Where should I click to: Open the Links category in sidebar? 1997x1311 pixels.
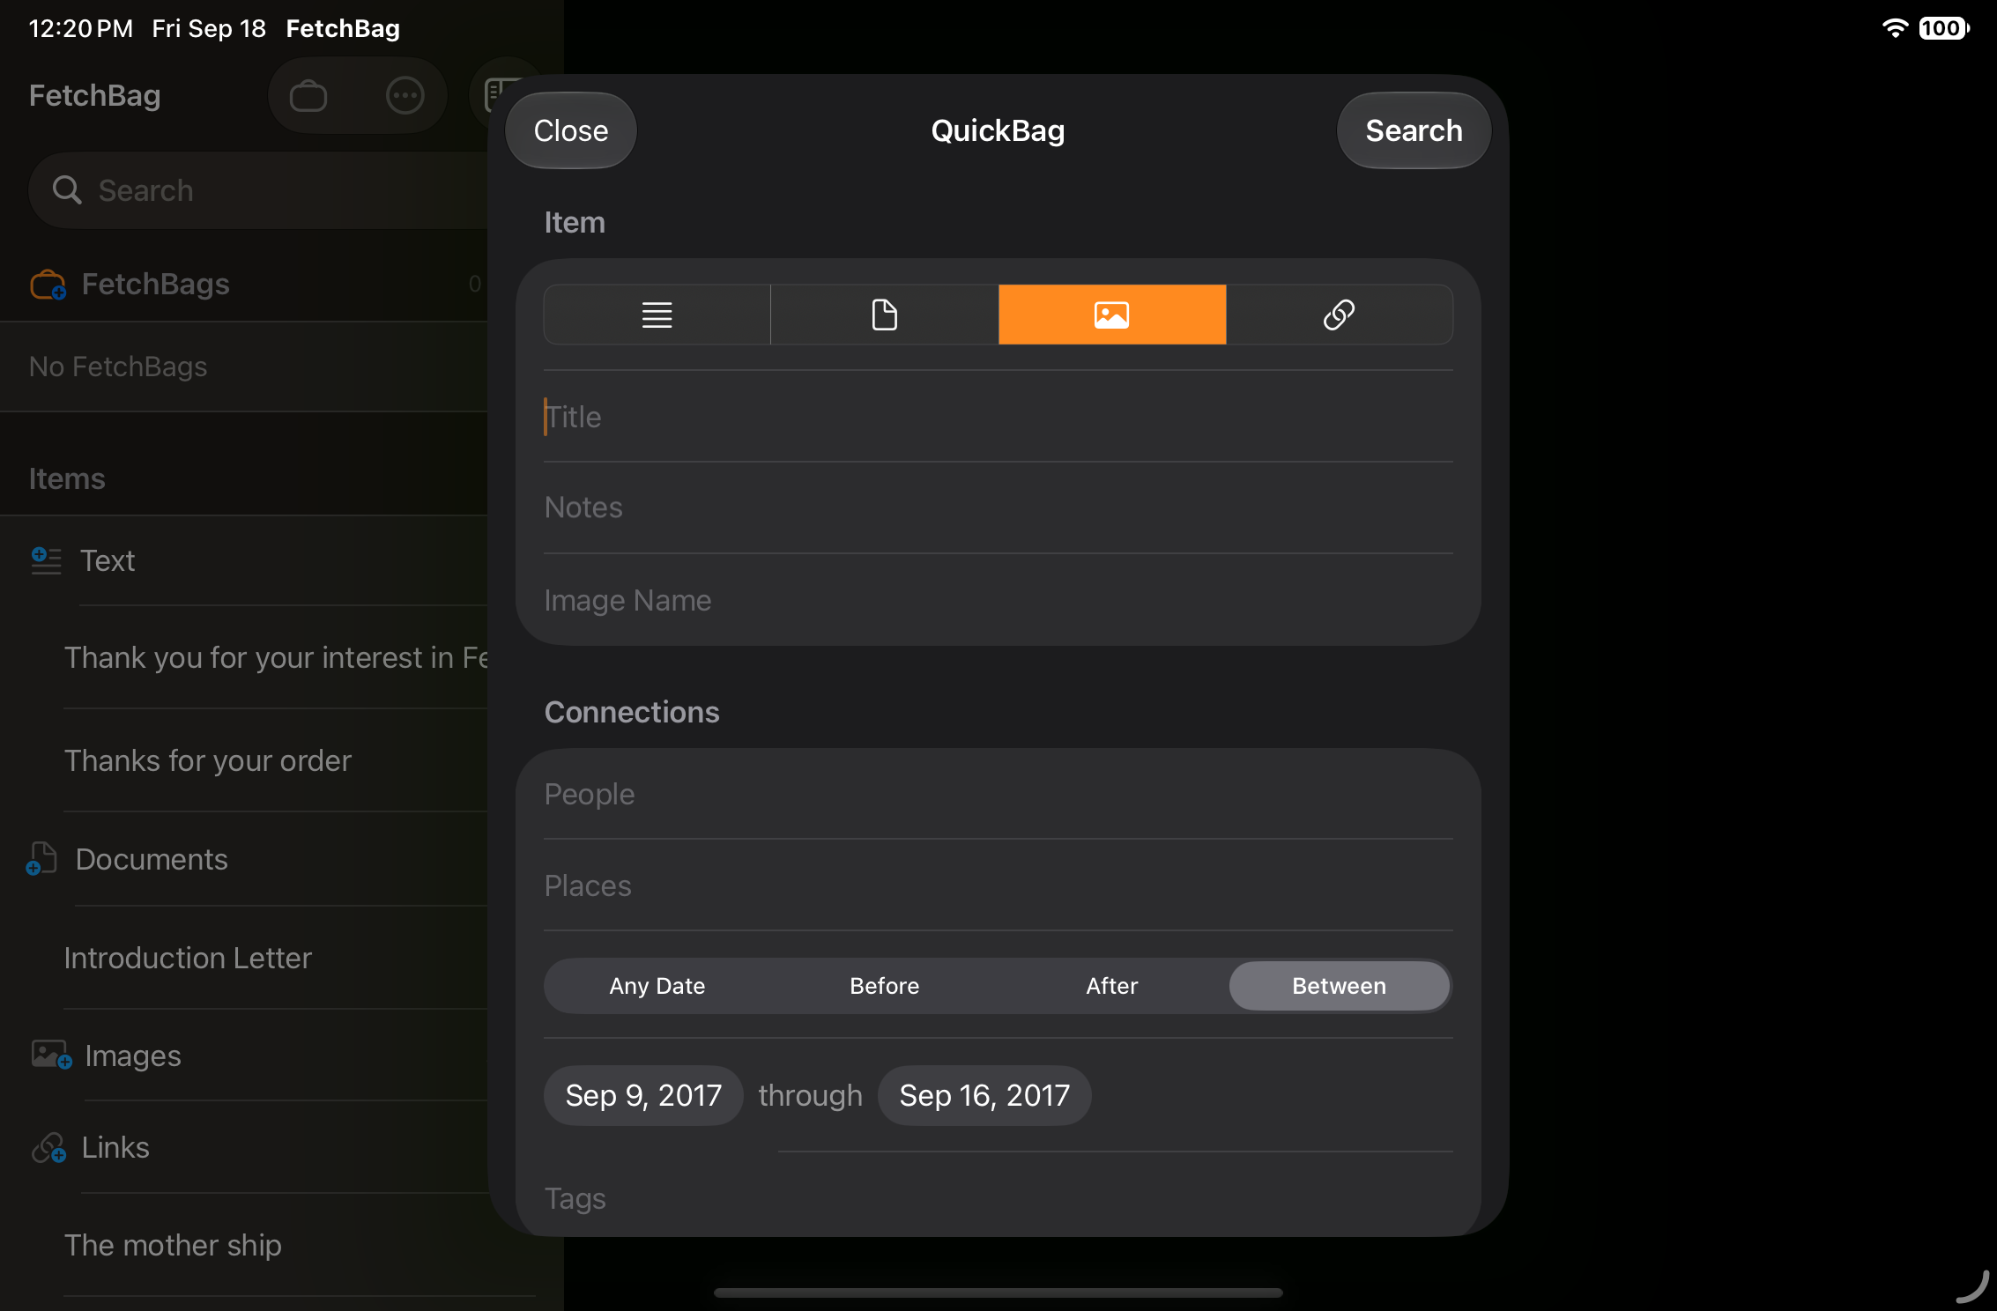click(x=244, y=1147)
